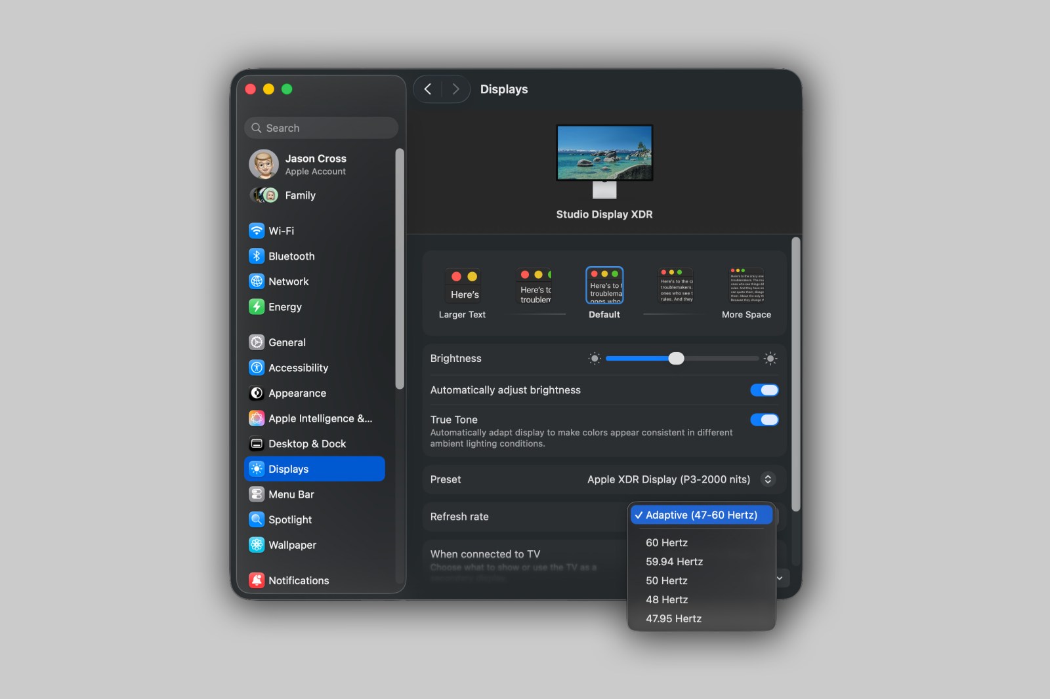Disable Automatically adjust brightness switch
This screenshot has width=1050, height=699.
click(x=764, y=390)
